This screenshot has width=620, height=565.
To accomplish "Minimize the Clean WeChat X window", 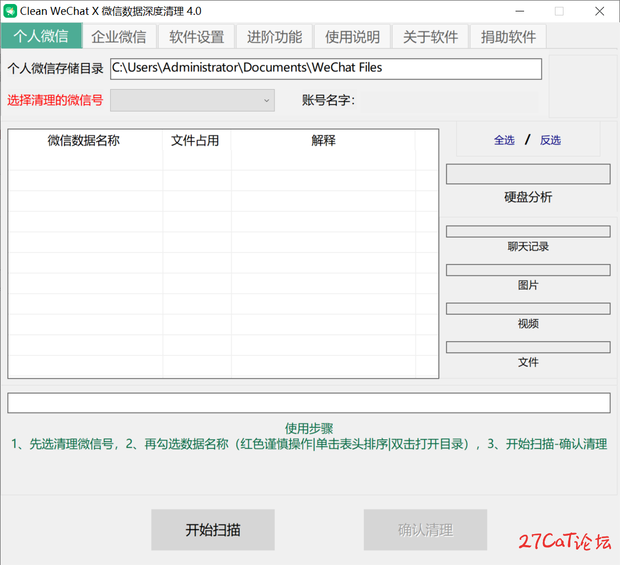I will tap(520, 11).
